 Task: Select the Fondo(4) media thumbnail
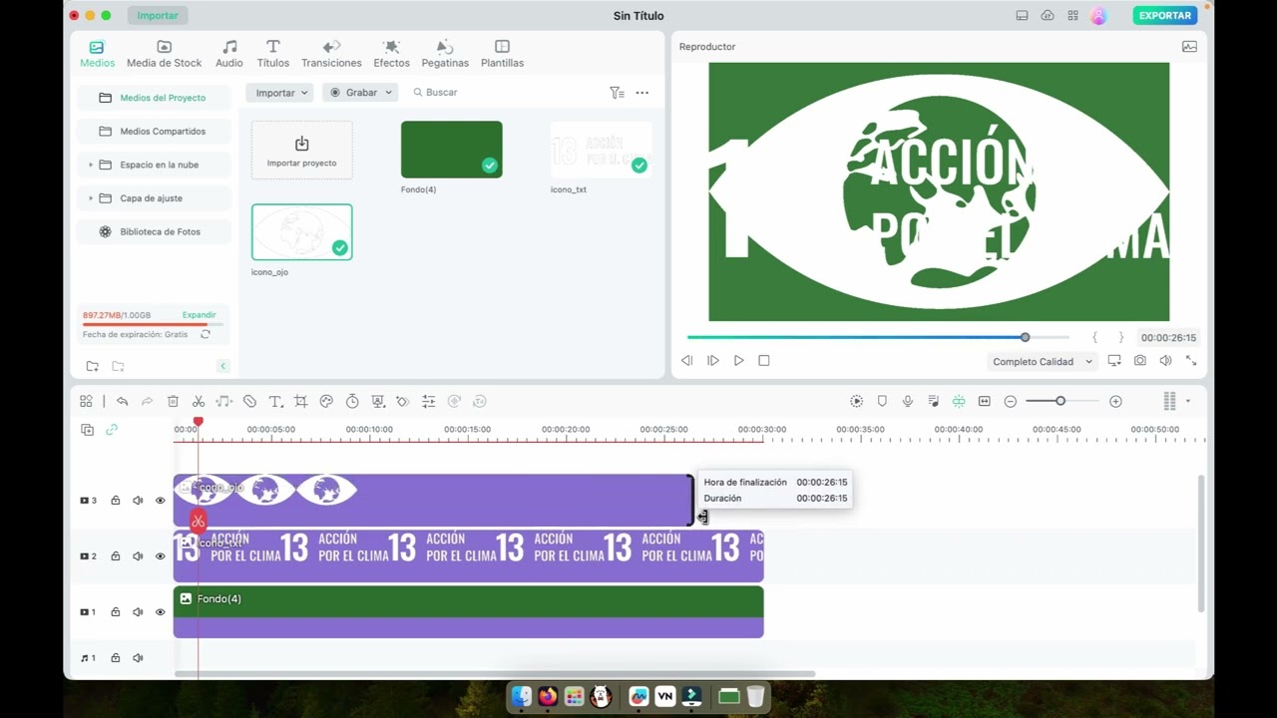[452, 150]
